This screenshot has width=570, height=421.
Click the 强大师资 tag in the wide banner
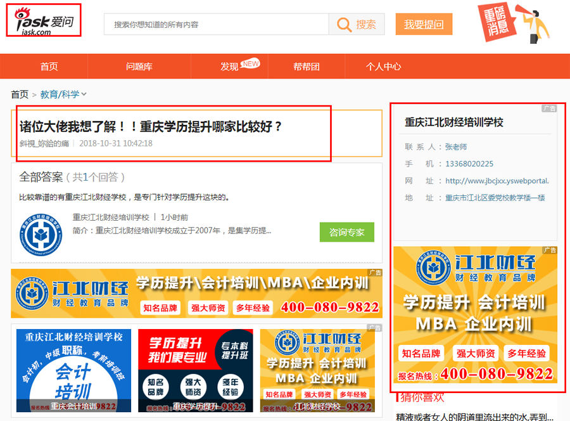click(208, 308)
